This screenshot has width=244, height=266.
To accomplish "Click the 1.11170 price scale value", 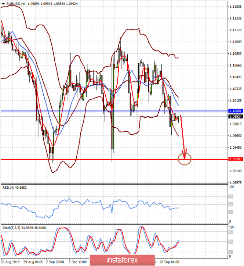I will point(236,30).
